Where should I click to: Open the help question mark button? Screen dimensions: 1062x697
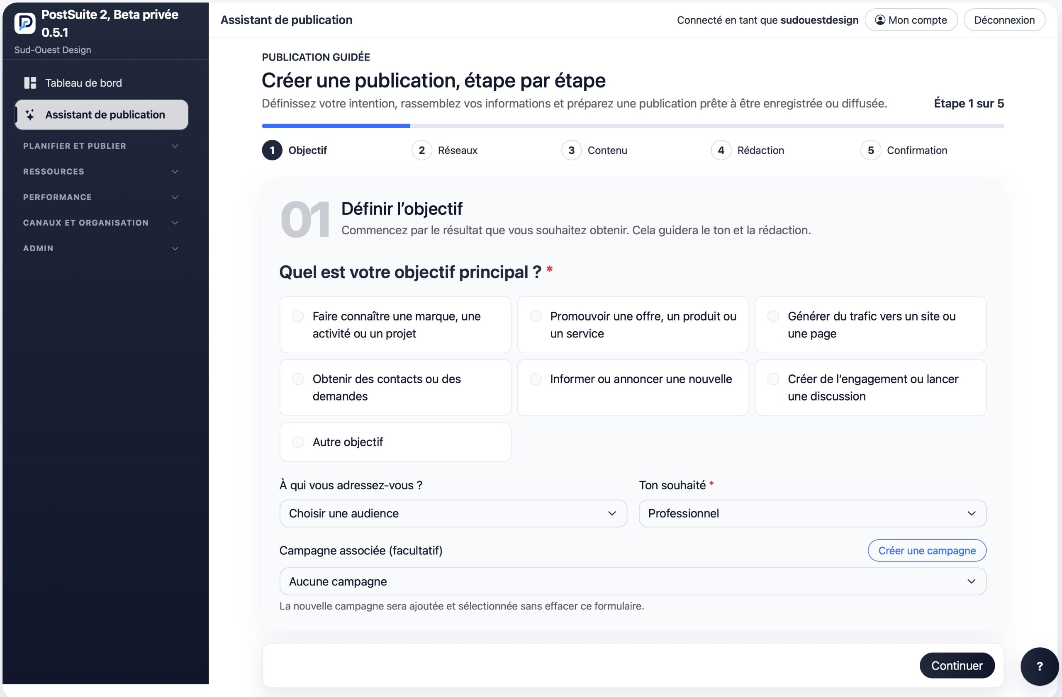click(x=1039, y=666)
